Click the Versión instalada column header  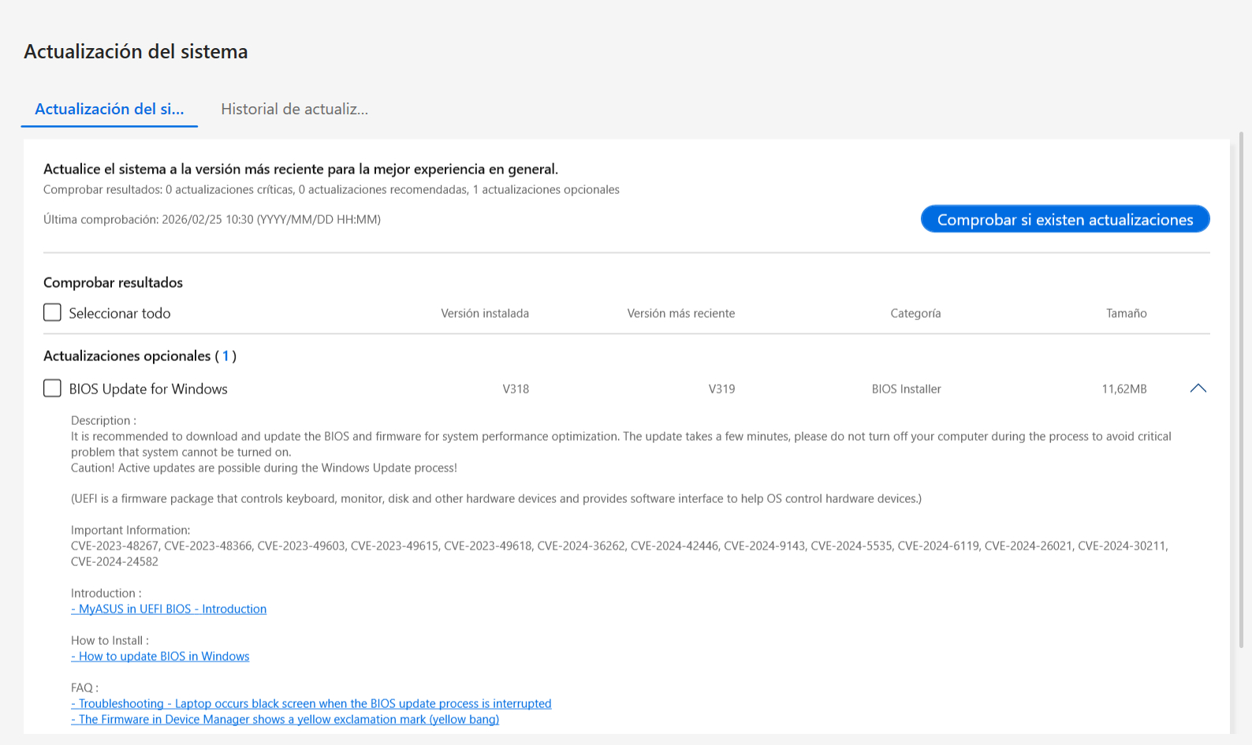485,313
